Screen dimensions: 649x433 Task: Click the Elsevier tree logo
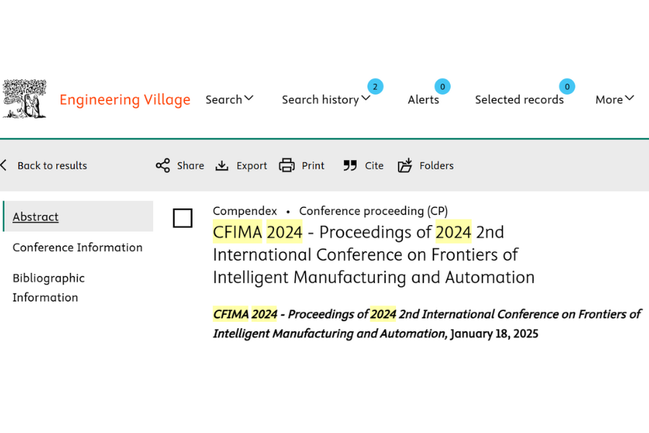pyautogui.click(x=25, y=99)
